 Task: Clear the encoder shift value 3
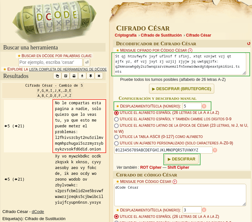[x=204, y=210]
